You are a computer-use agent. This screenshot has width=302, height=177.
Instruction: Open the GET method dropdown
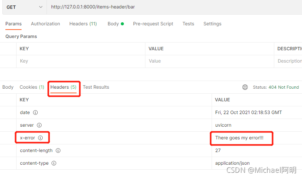point(25,7)
